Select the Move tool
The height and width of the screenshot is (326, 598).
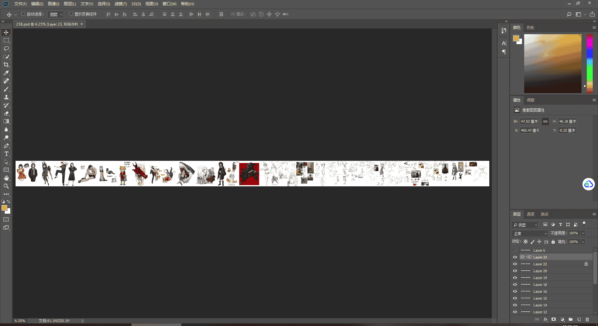point(6,32)
